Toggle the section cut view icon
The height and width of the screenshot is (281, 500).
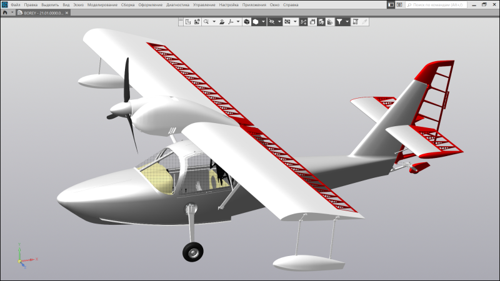point(303,22)
